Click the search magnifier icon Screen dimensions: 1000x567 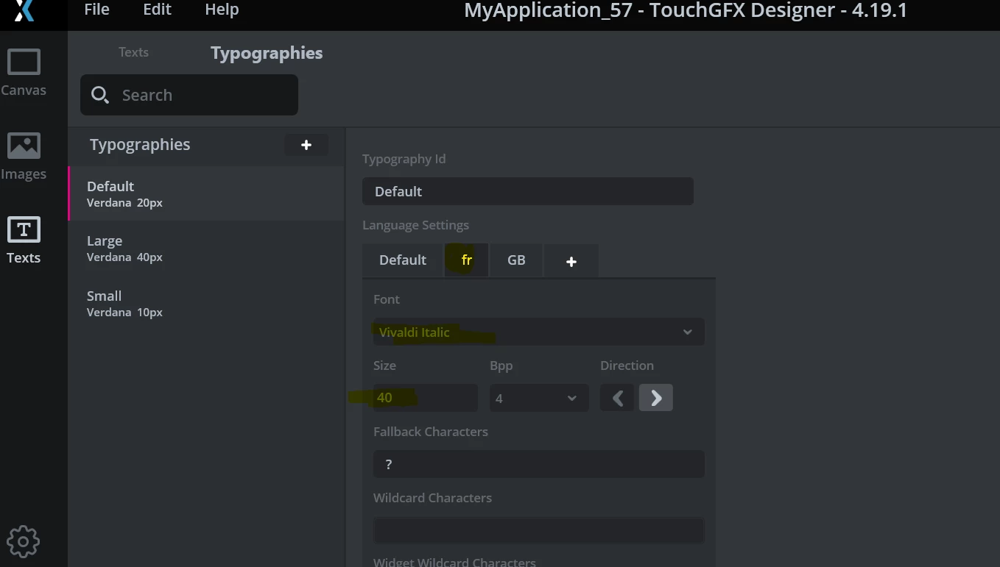click(x=100, y=95)
